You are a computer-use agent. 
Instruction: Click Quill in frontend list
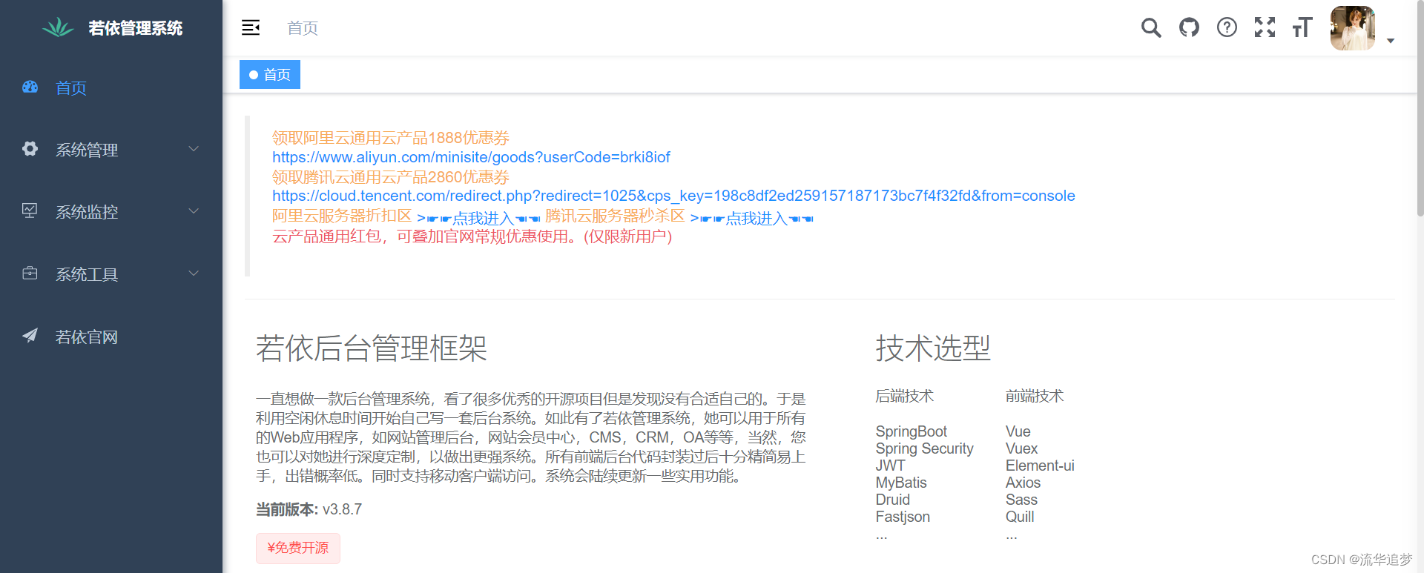(x=1020, y=517)
